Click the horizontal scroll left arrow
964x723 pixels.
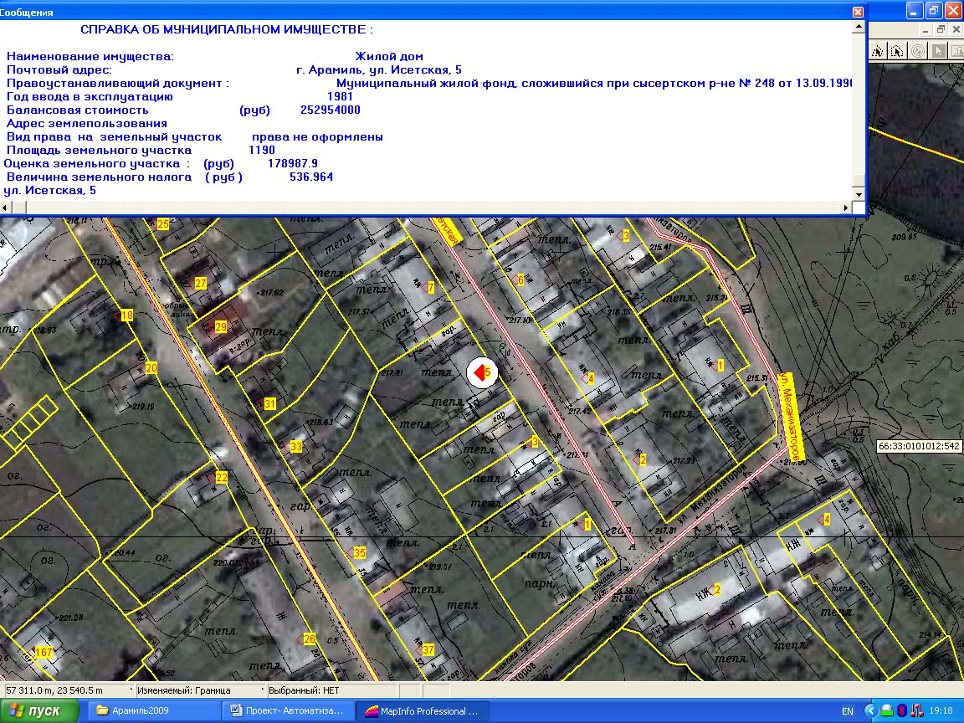tap(6, 208)
